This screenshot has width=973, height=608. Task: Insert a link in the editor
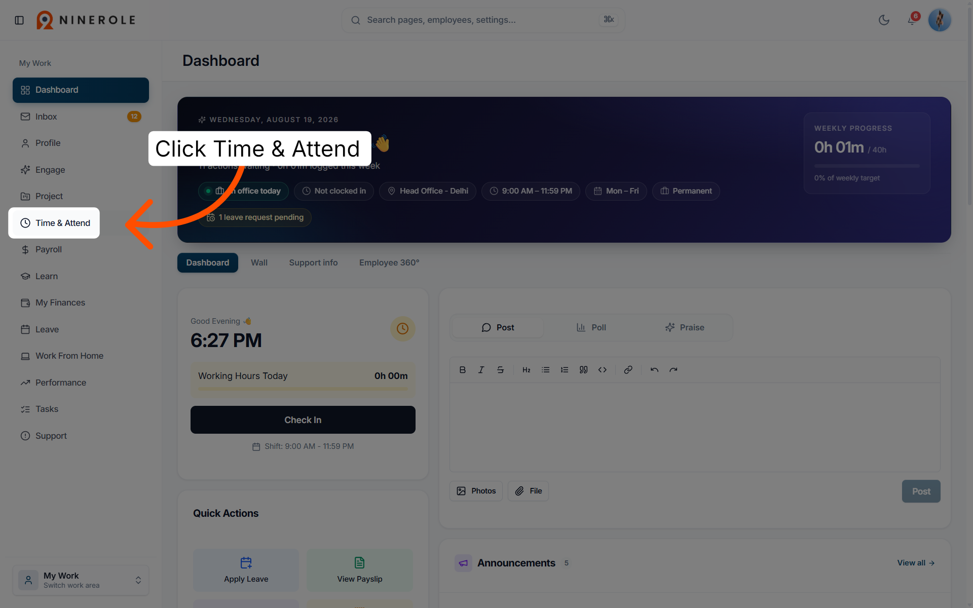point(628,370)
